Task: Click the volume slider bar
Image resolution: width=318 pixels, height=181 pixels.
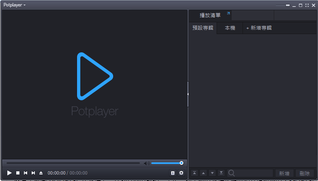Action: (166, 163)
